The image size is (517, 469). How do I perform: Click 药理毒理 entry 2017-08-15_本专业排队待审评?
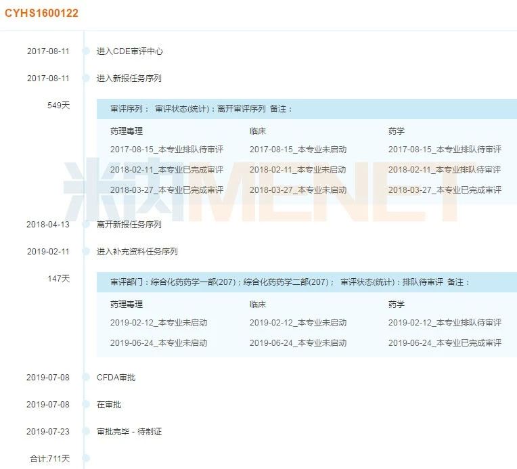(x=167, y=150)
